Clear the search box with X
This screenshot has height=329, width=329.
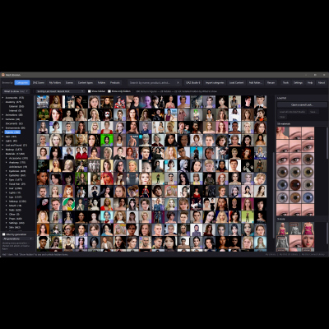178,82
